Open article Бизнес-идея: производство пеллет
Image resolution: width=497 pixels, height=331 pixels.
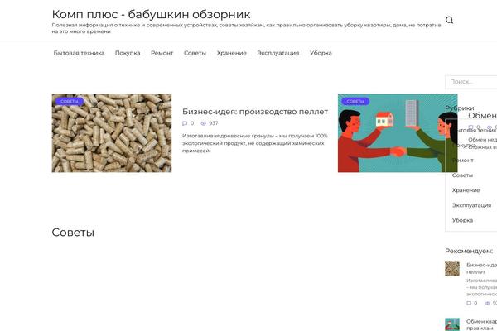pyautogui.click(x=255, y=112)
